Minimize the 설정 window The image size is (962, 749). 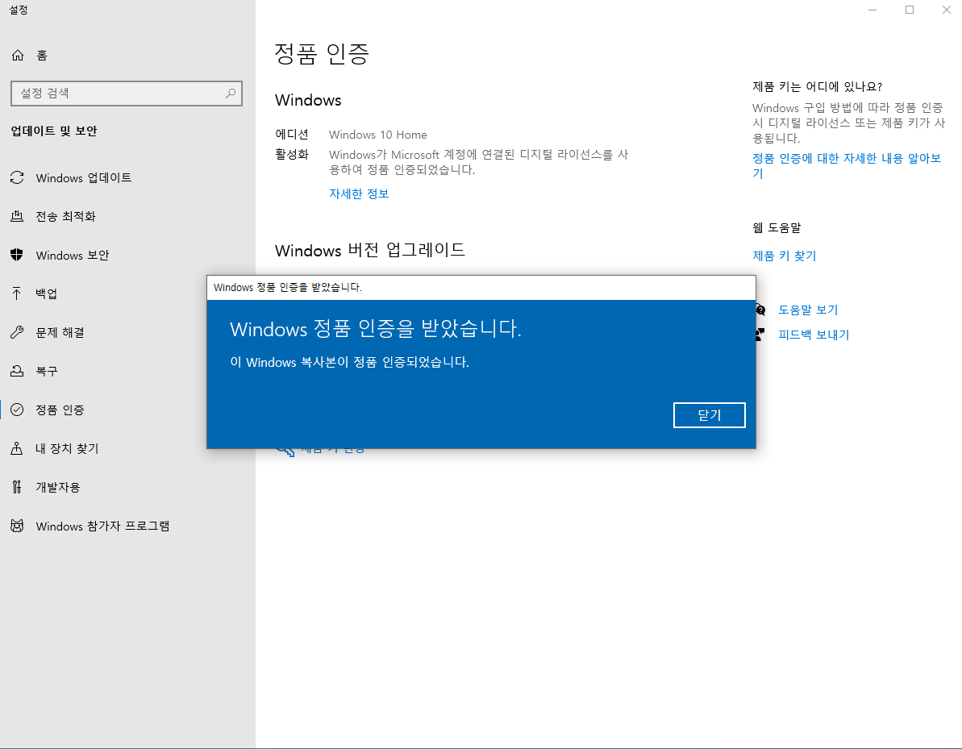click(x=872, y=10)
